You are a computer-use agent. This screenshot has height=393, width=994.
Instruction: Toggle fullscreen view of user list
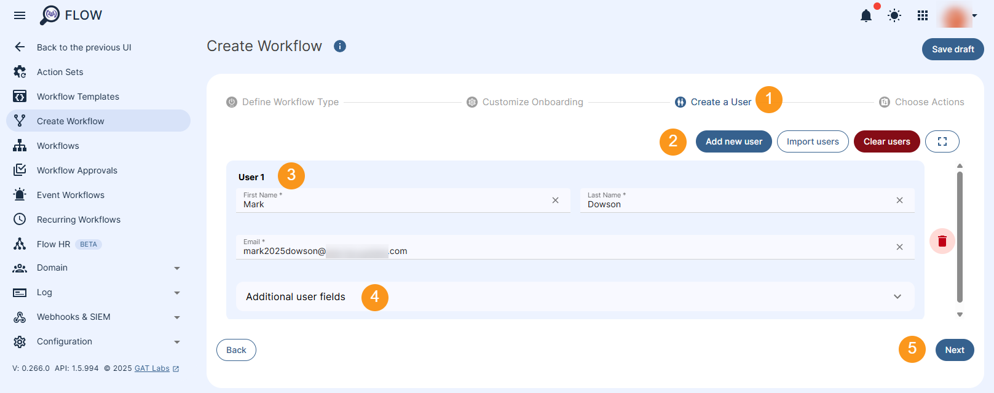(x=942, y=141)
